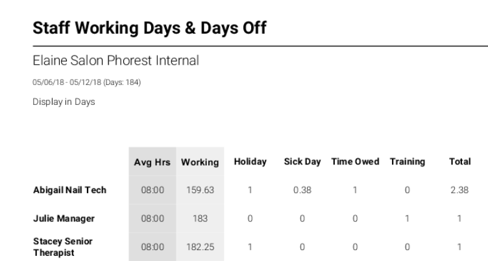Select Stacey's working value 182.25
The height and width of the screenshot is (261, 488).
(x=200, y=247)
